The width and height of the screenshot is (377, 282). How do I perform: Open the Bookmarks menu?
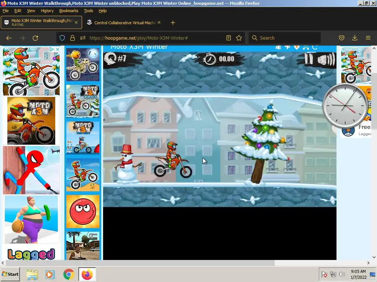(x=69, y=11)
